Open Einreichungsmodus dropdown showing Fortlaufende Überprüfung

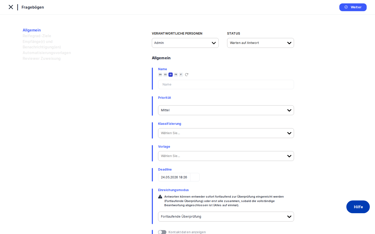pos(226,217)
